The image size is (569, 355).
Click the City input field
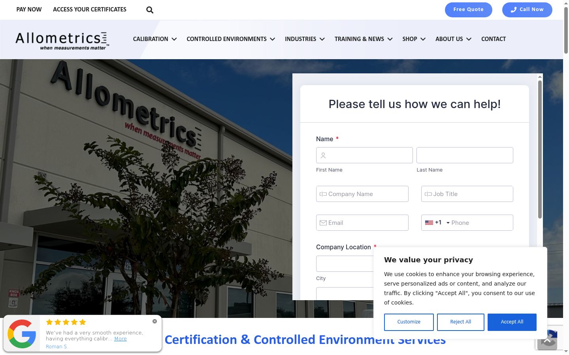[345, 264]
